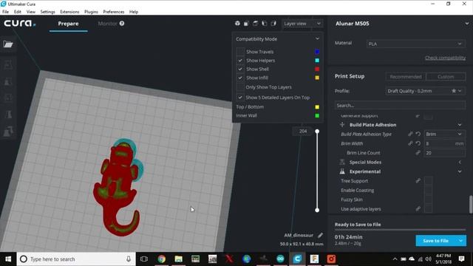Click the star icon in Profile box
The width and height of the screenshot is (473, 266).
click(453, 91)
